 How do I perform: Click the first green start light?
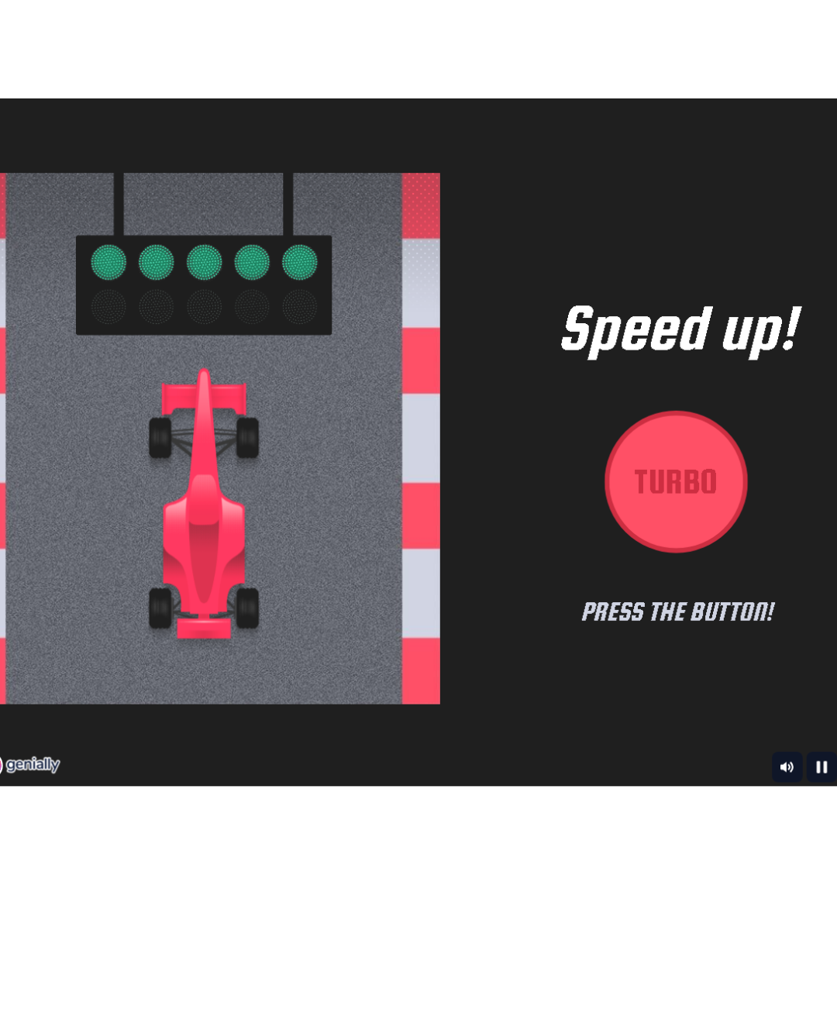108,262
